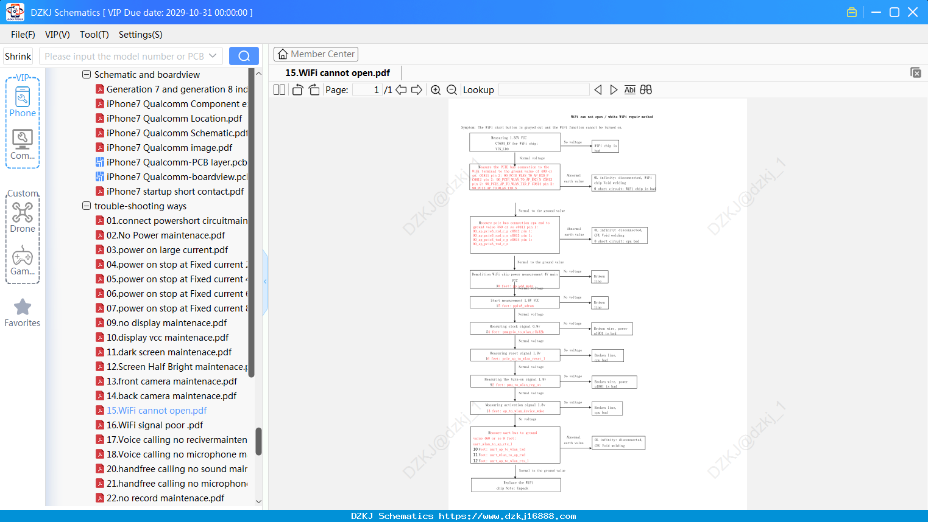
Task: Open the model number dropdown arrow
Action: pyautogui.click(x=213, y=56)
